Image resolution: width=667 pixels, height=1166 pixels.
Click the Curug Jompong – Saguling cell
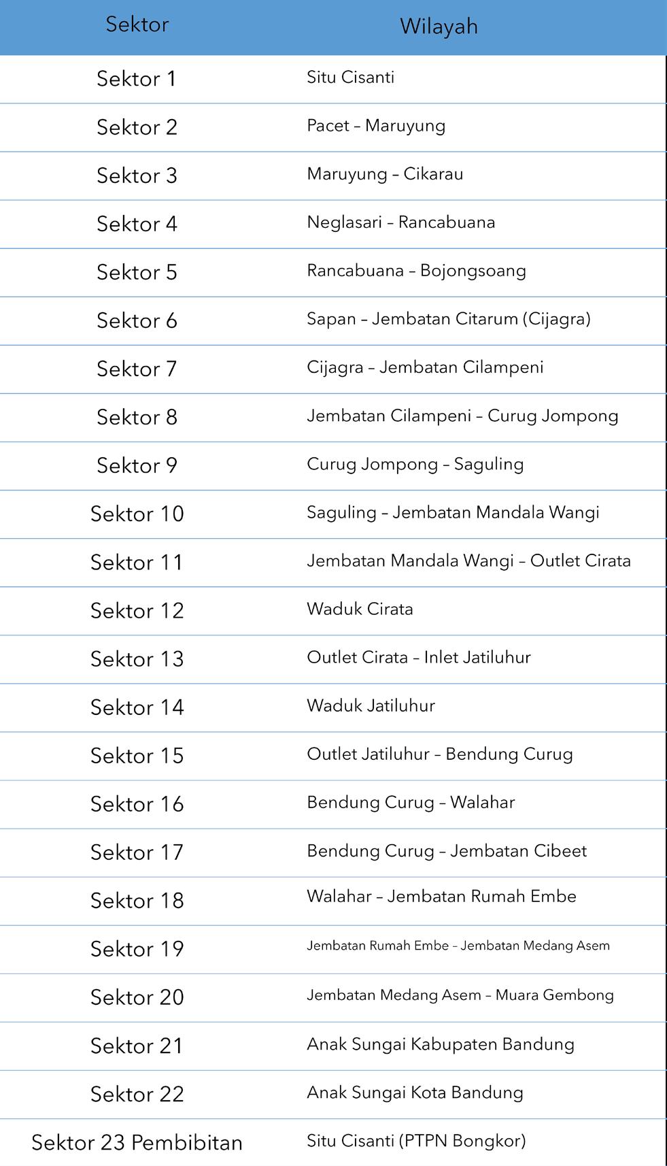point(415,464)
